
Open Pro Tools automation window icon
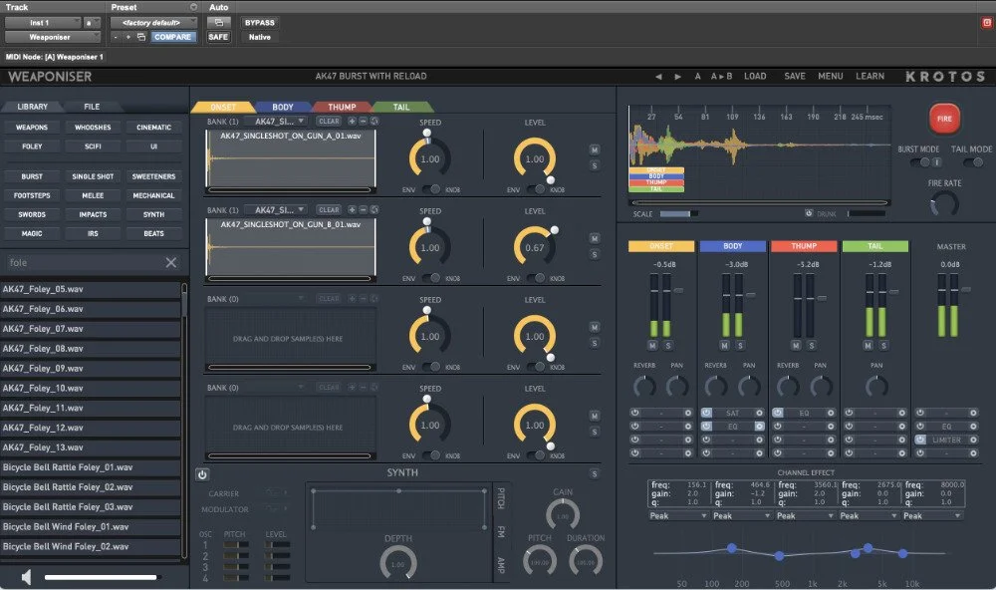coord(218,22)
